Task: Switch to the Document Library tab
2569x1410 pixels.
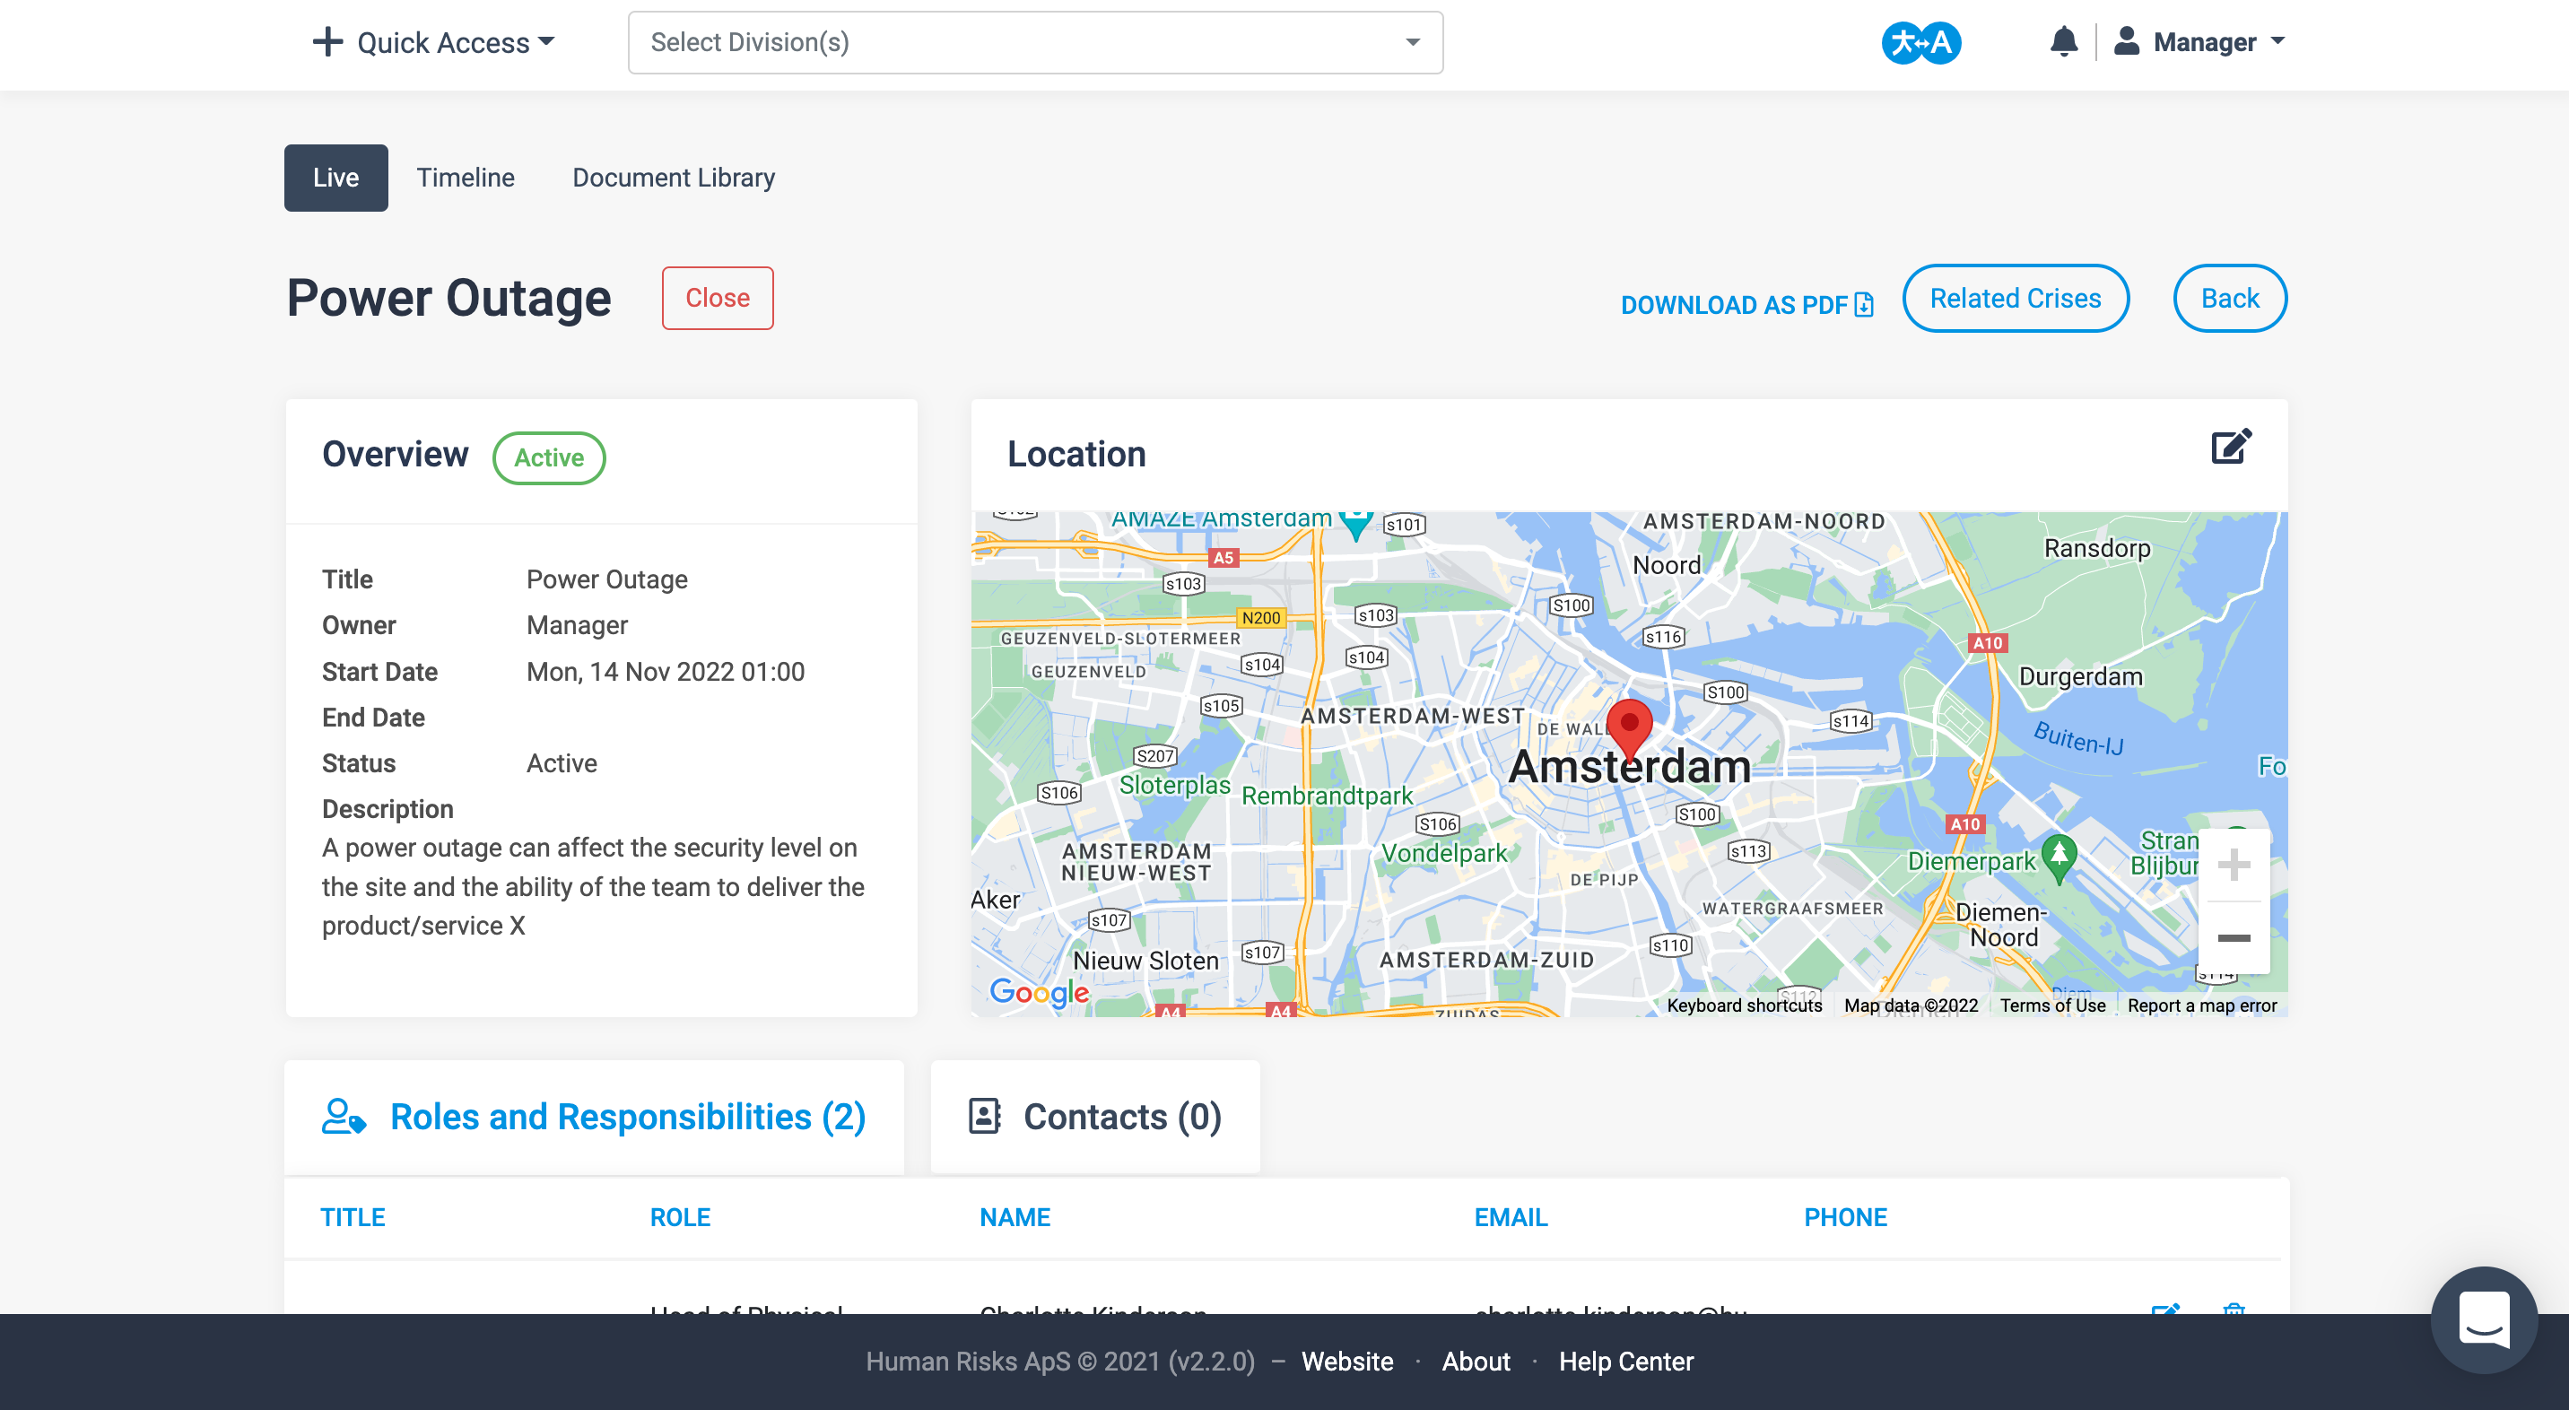Action: tap(674, 177)
